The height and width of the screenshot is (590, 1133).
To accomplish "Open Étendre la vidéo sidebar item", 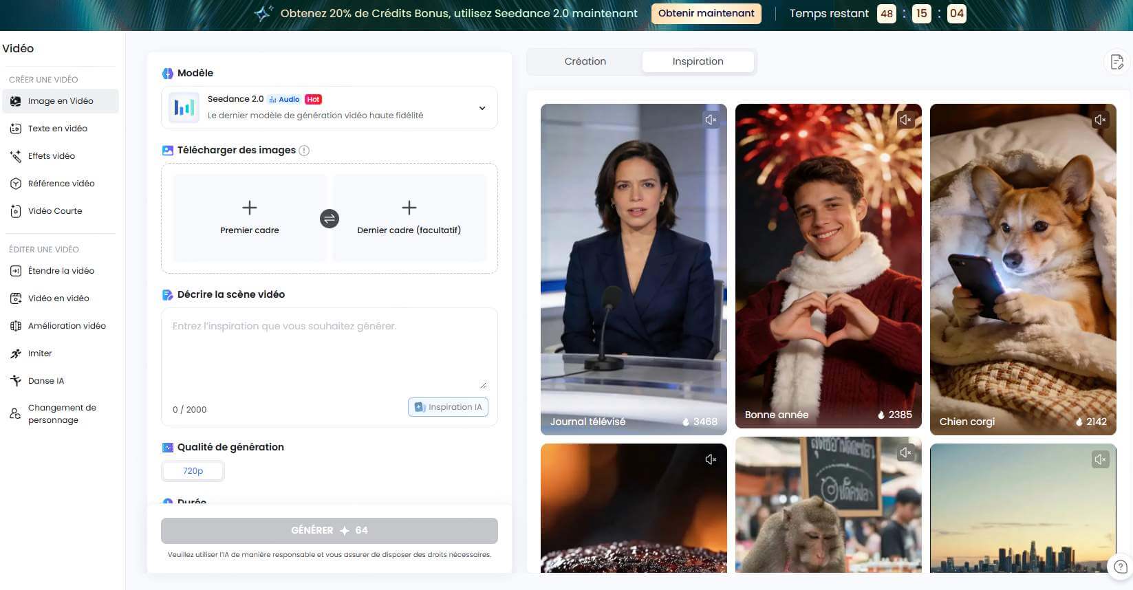I will [x=60, y=271].
